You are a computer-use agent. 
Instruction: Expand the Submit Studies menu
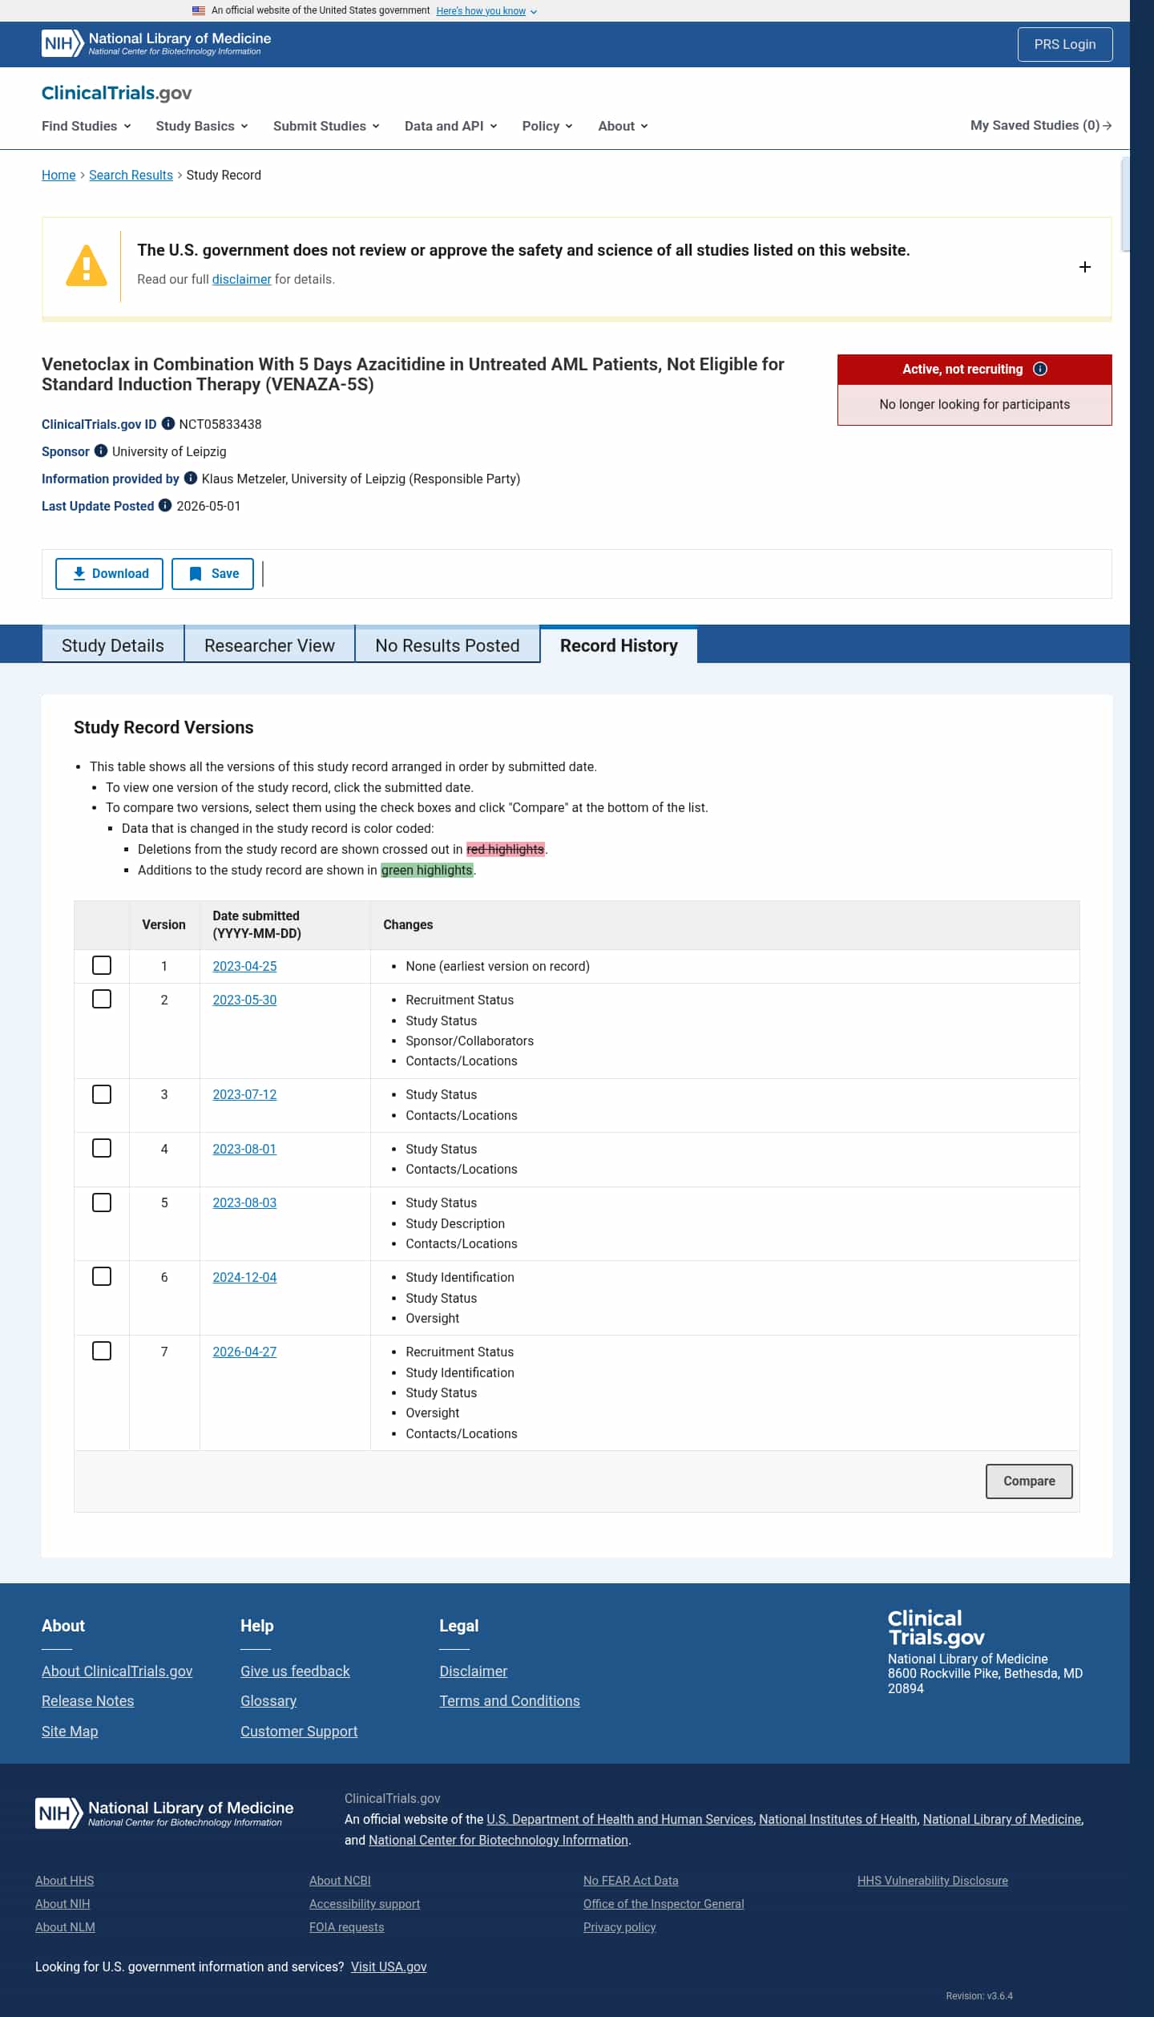point(326,126)
